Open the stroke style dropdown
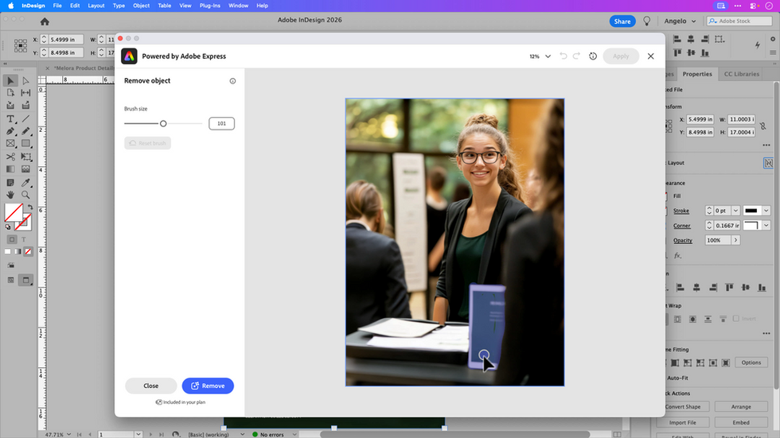The image size is (780, 438). (766, 211)
